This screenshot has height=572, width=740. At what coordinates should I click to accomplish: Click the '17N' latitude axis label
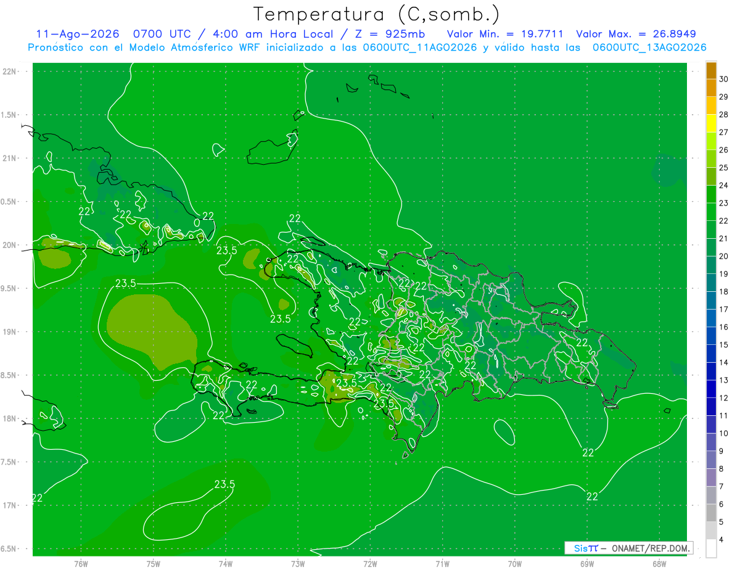[x=10, y=505]
